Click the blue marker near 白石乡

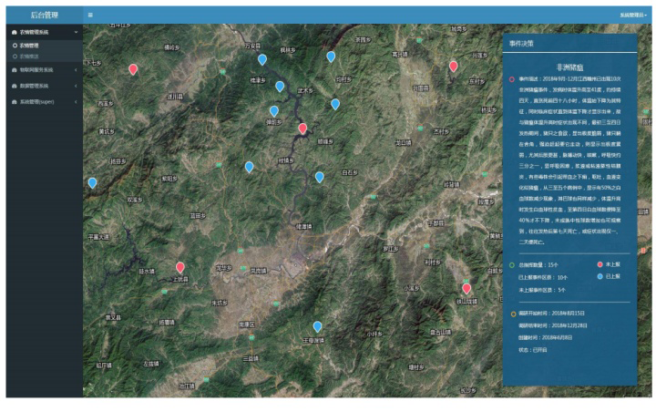(319, 177)
